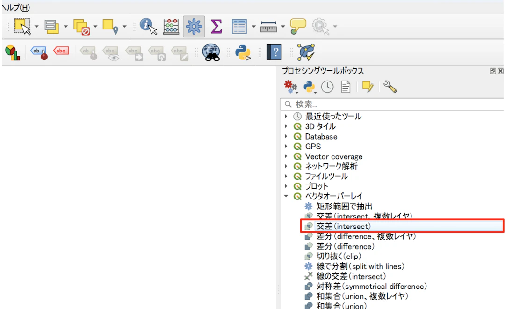This screenshot has height=309, width=505.
Task: Click the disabled move label icon
Action: point(134,53)
